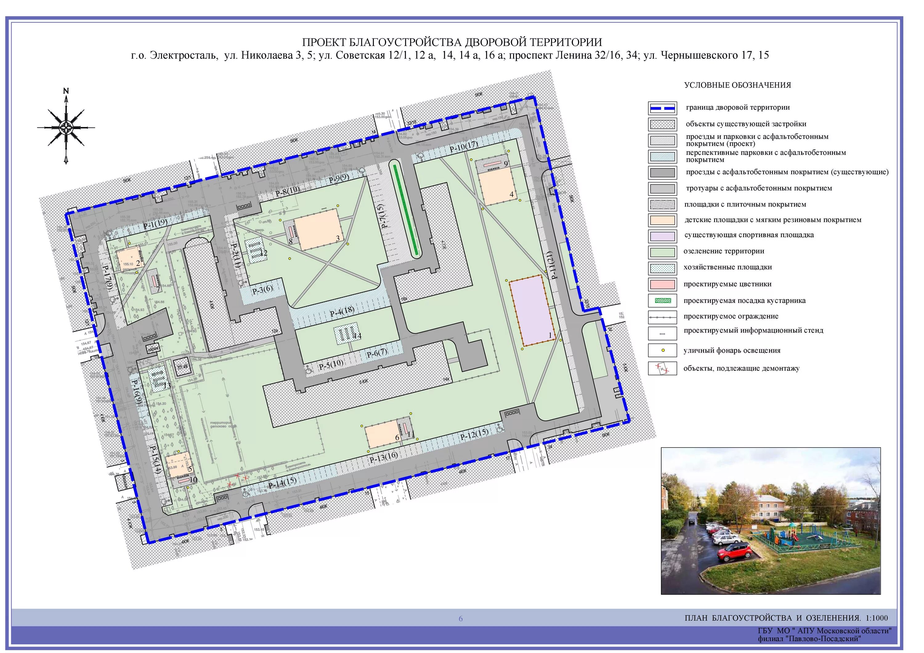Screen dimensions: 924x653
Task: Click 'объекты существующей застройки' legend text
Action: [x=746, y=124]
